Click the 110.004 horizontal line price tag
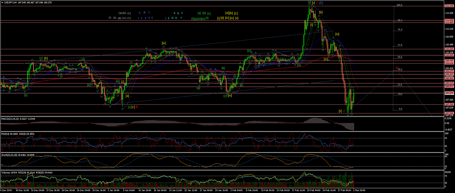Image resolution: width=455 pixels, height=193 pixels. tap(449, 55)
